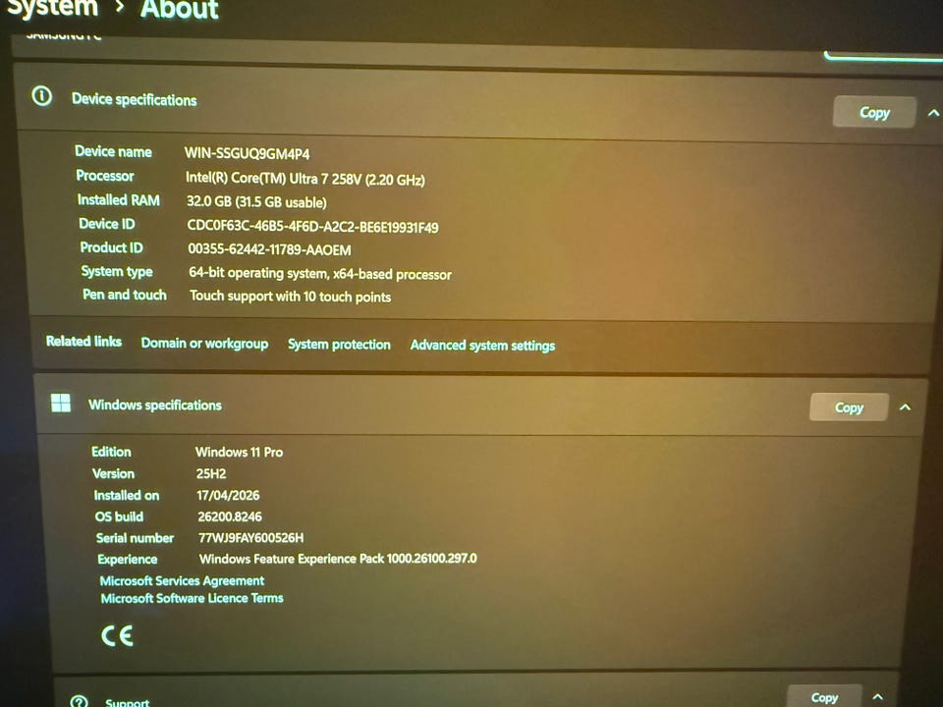Click the Windows specifications heading
The image size is (943, 707).
[155, 406]
